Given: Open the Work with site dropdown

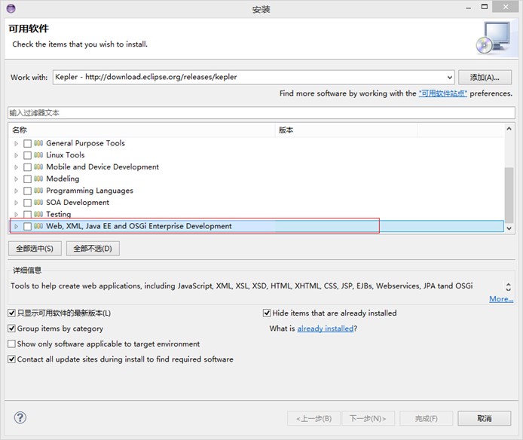Looking at the screenshot, I should (x=450, y=78).
